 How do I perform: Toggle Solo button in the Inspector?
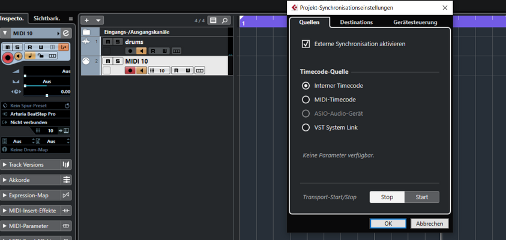[18, 47]
